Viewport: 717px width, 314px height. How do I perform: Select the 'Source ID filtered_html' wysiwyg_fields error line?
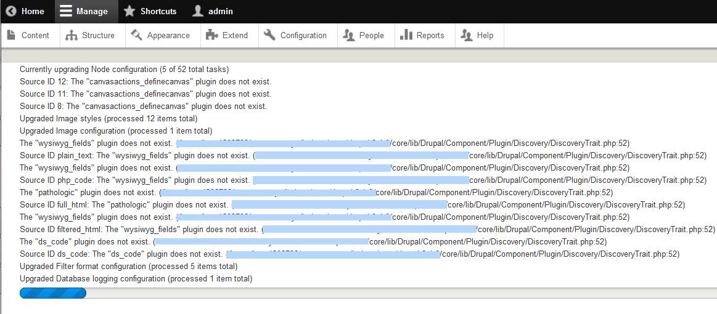pyautogui.click(x=367, y=228)
